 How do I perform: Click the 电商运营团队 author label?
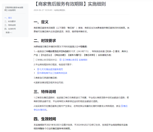60,10
